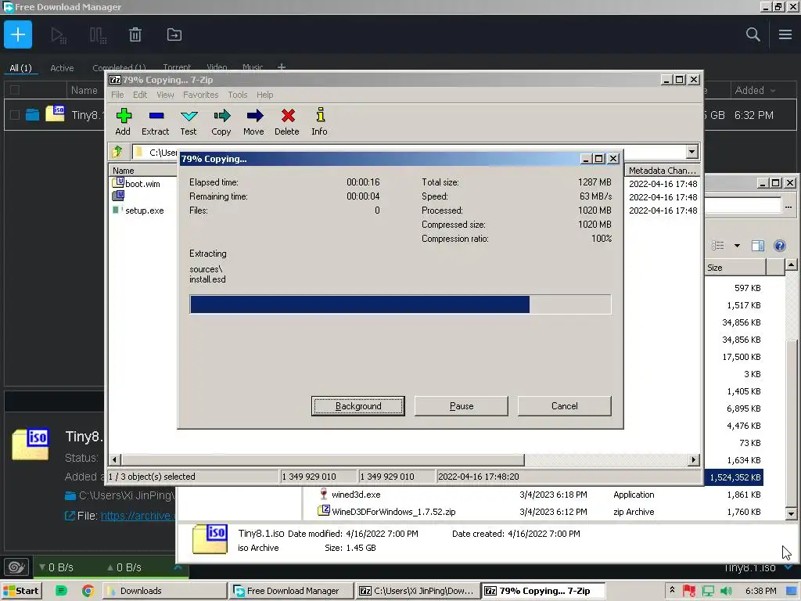Click the green chat icon in taskbar

[x=61, y=591]
